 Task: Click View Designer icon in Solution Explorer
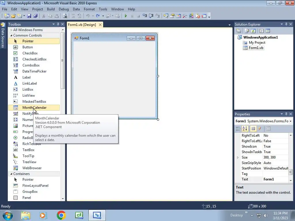[x=268, y=31]
